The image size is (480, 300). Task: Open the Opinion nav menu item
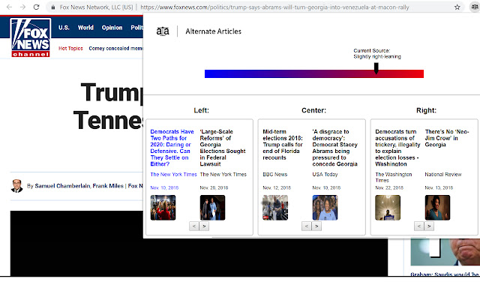(x=112, y=28)
